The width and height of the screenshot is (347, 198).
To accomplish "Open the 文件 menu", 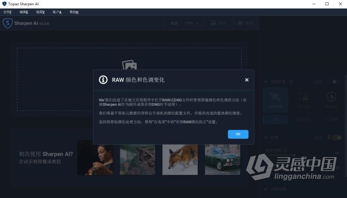I will pyautogui.click(x=7, y=12).
